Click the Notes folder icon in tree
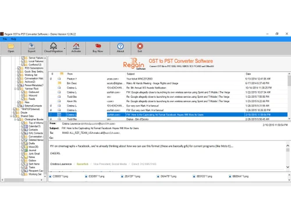The height and width of the screenshot is (218, 291). [x=26, y=157]
